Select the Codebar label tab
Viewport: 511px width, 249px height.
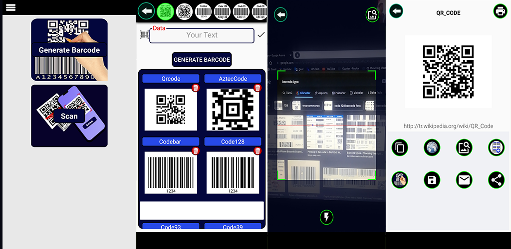[x=171, y=142]
